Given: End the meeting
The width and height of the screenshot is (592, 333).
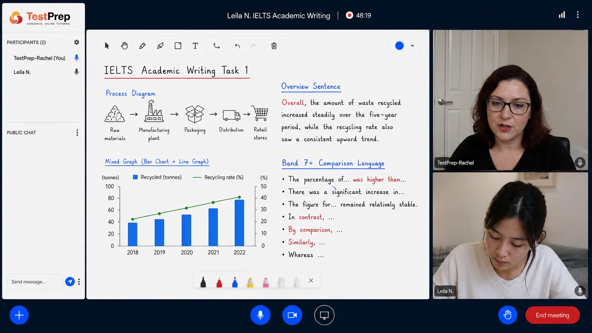Looking at the screenshot, I should tap(553, 315).
